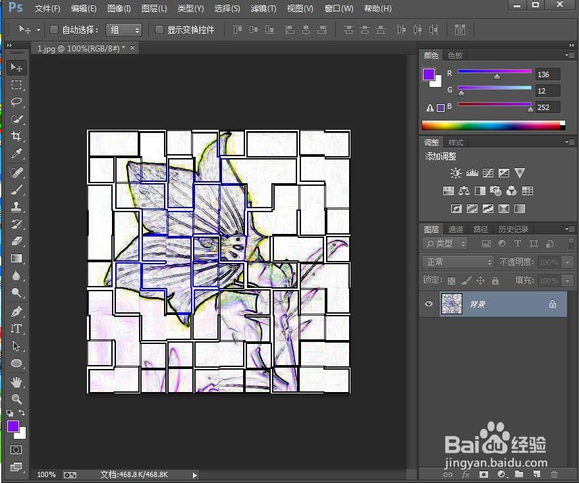Add Curves adjustment

[488, 173]
